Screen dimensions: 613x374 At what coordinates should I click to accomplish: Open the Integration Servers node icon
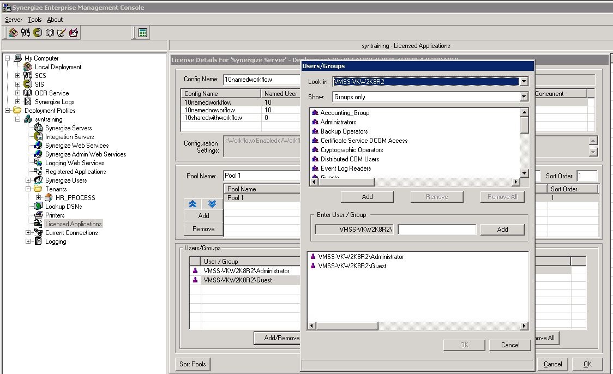point(38,136)
